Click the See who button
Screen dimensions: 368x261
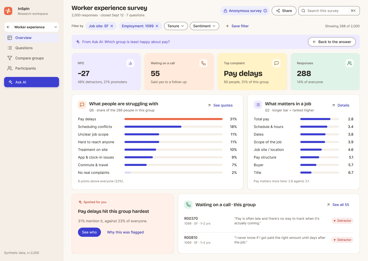click(x=89, y=232)
